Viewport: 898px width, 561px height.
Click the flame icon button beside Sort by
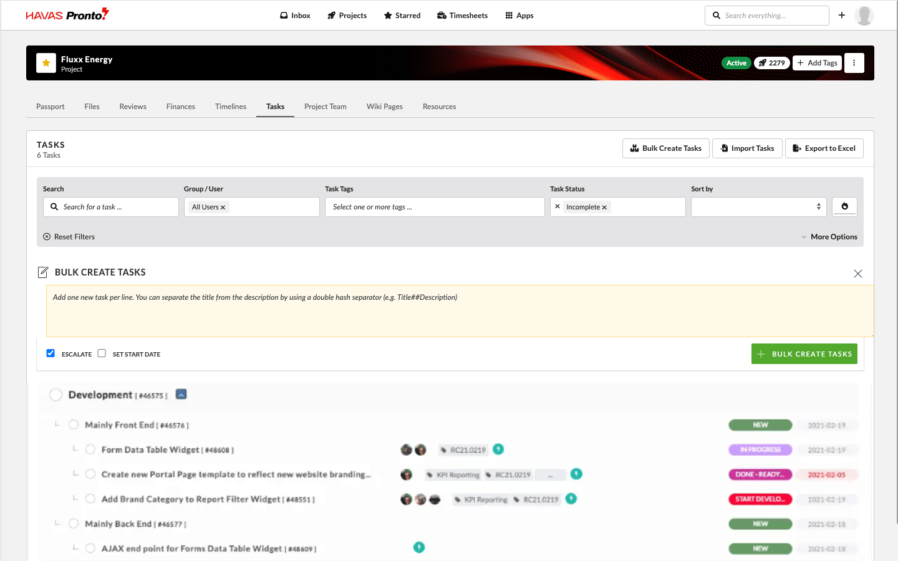pyautogui.click(x=845, y=206)
